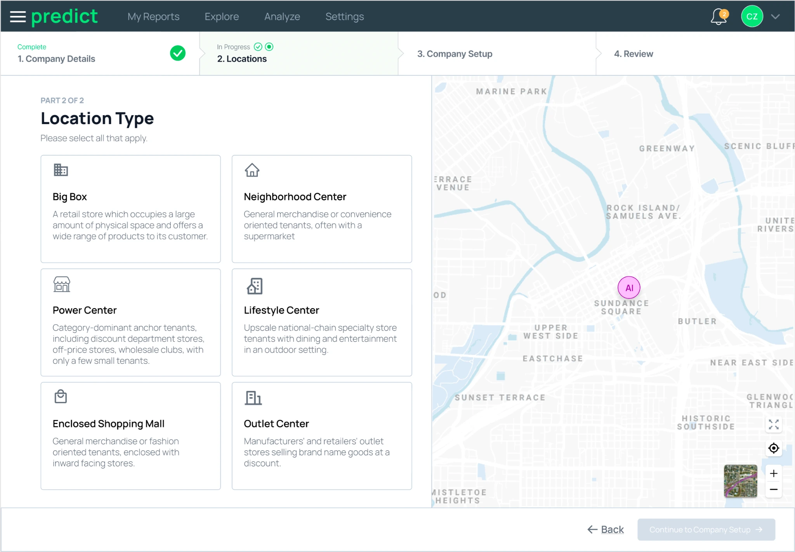Center map on current location
Image resolution: width=795 pixels, height=552 pixels.
pyautogui.click(x=774, y=448)
